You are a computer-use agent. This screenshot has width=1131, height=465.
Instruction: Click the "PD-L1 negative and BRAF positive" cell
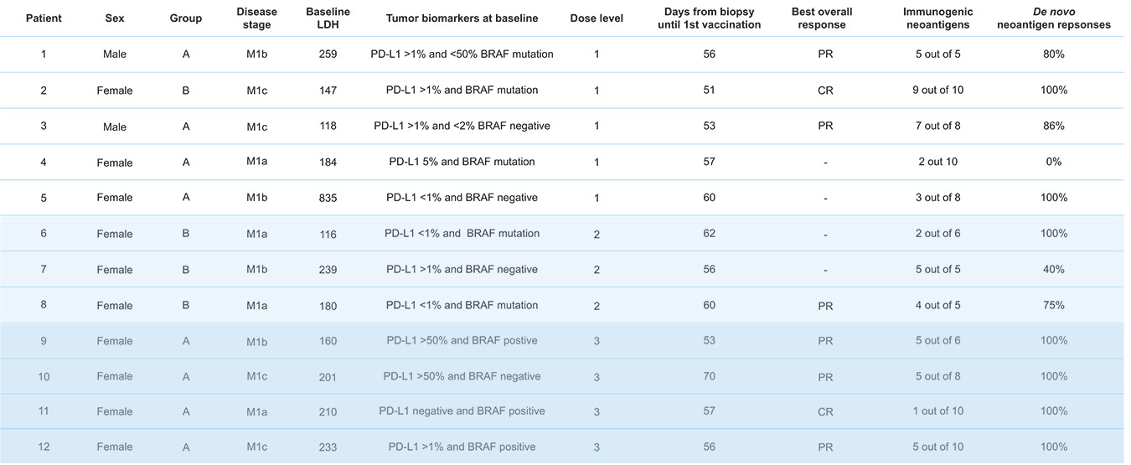(462, 411)
